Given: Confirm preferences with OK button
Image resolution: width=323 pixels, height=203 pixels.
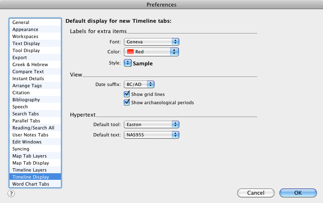Looking at the screenshot, I should click(298, 193).
